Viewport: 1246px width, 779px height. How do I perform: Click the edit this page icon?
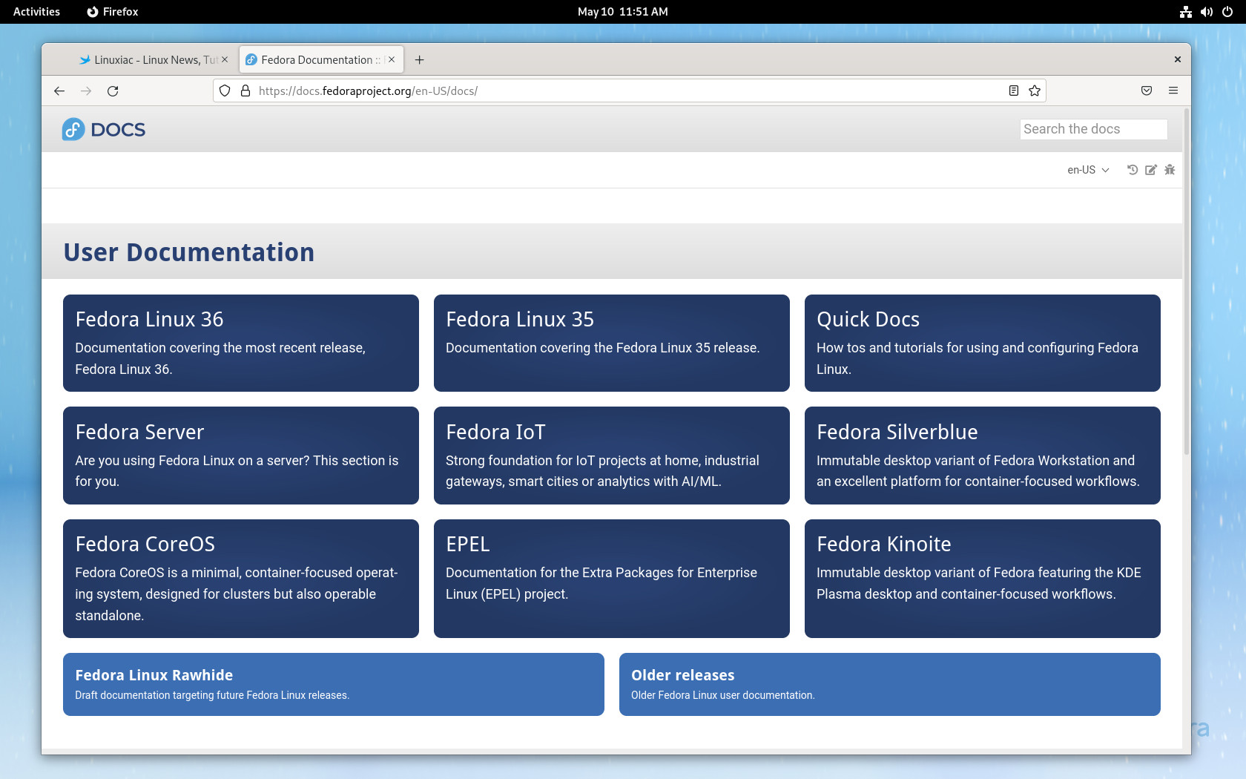coord(1151,170)
